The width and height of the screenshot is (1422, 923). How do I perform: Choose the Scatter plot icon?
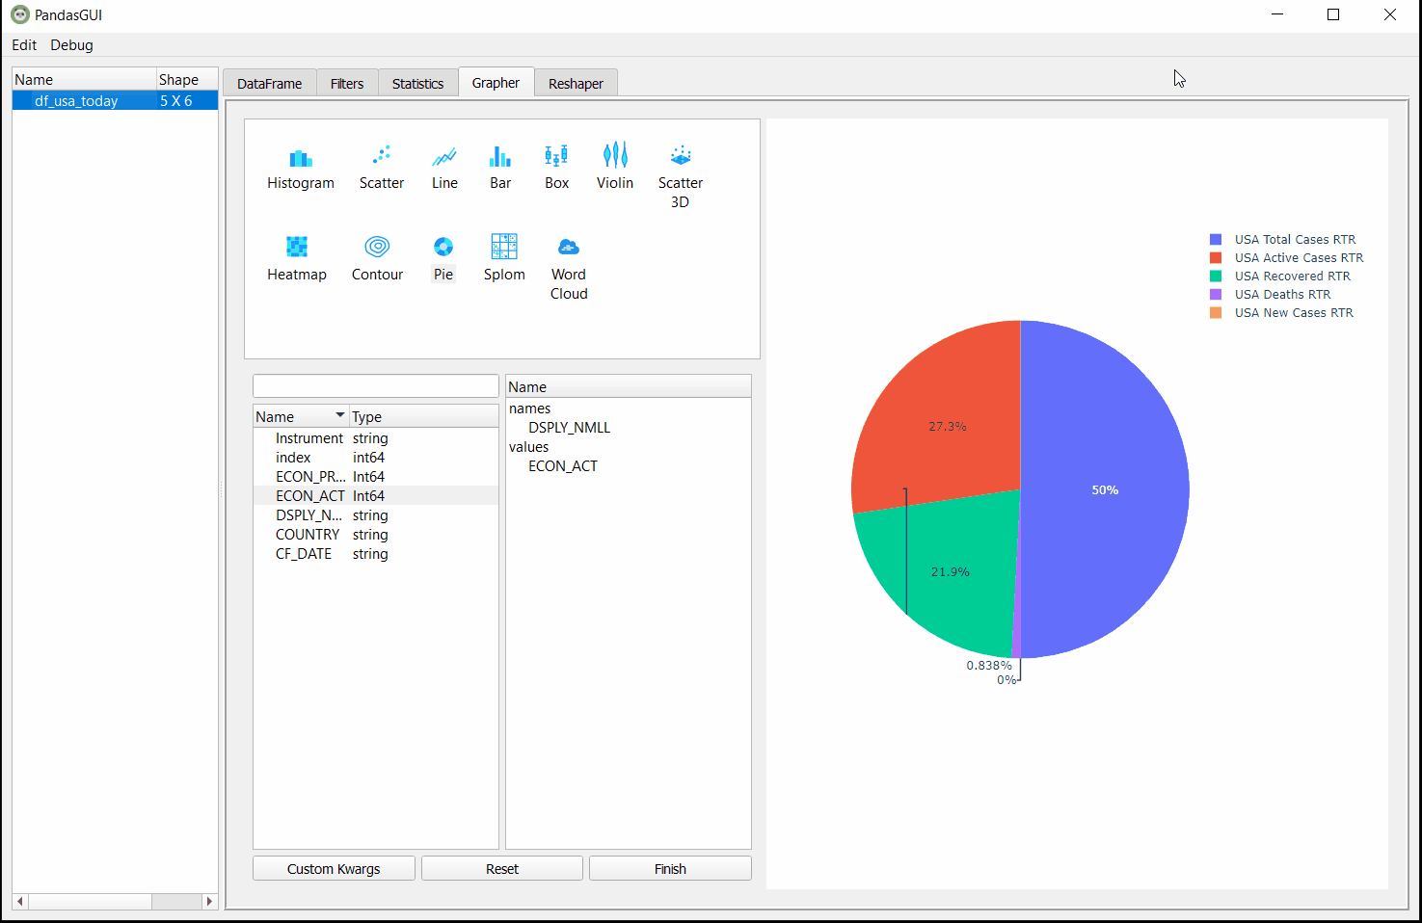pyautogui.click(x=381, y=156)
